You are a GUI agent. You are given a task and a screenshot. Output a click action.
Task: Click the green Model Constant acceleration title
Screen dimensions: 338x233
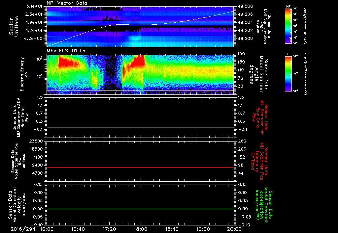pos(263,205)
